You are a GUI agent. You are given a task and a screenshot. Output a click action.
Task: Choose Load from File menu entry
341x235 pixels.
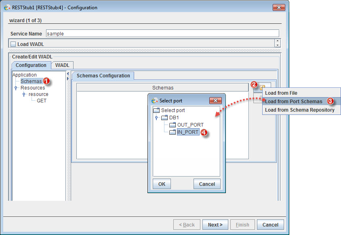tap(281, 93)
